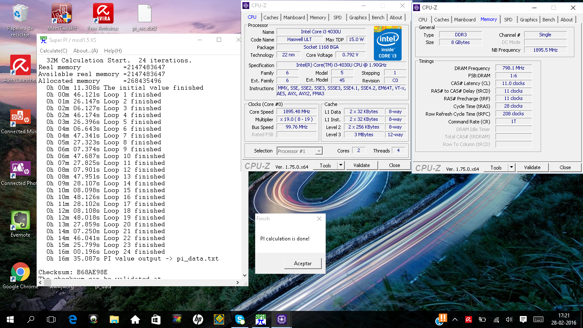Click Aceptar in the Finish dialog
The width and height of the screenshot is (583, 328).
pyautogui.click(x=303, y=264)
